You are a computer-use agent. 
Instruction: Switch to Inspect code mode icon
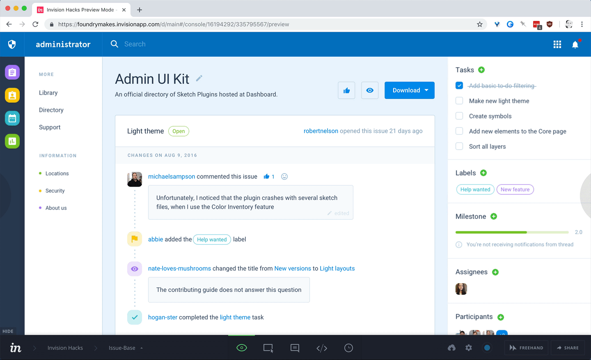point(322,348)
